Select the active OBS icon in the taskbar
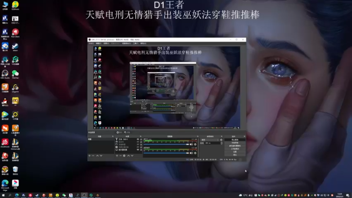The image size is (352, 198). pos(84,195)
